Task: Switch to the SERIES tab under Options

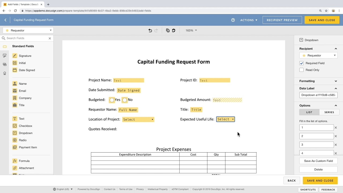Action: (x=329, y=112)
